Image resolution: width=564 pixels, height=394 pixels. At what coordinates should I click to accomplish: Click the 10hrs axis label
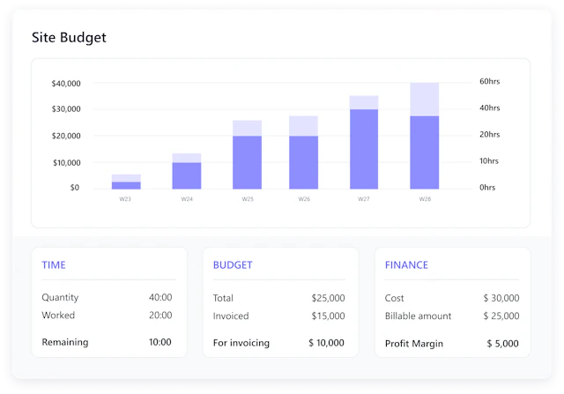[489, 160]
